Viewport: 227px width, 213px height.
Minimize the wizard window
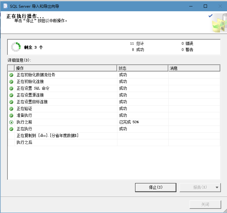pos(191,6)
